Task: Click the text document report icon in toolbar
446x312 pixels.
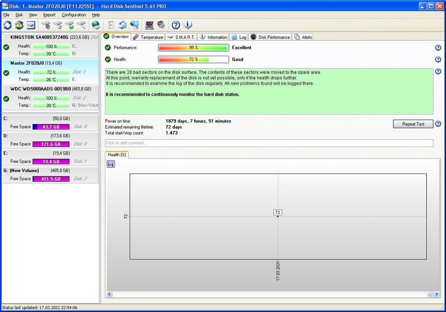Action: [x=111, y=25]
